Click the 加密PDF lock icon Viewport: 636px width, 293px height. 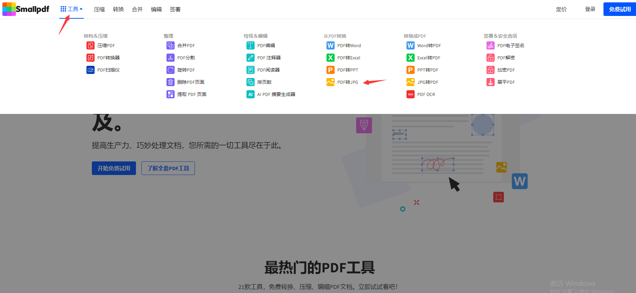pyautogui.click(x=491, y=70)
